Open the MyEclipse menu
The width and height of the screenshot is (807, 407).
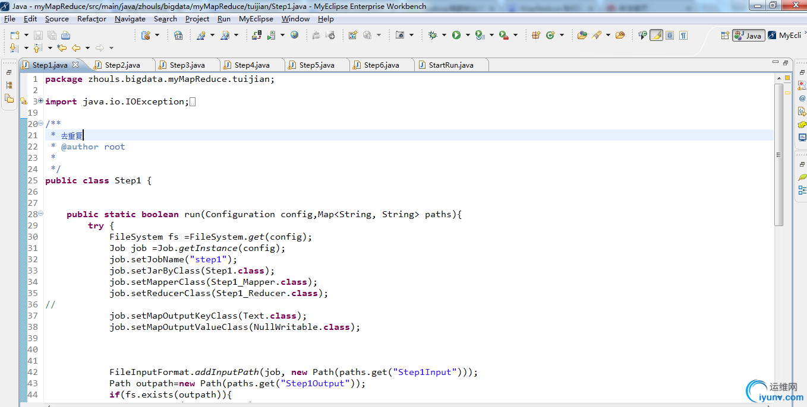256,18
